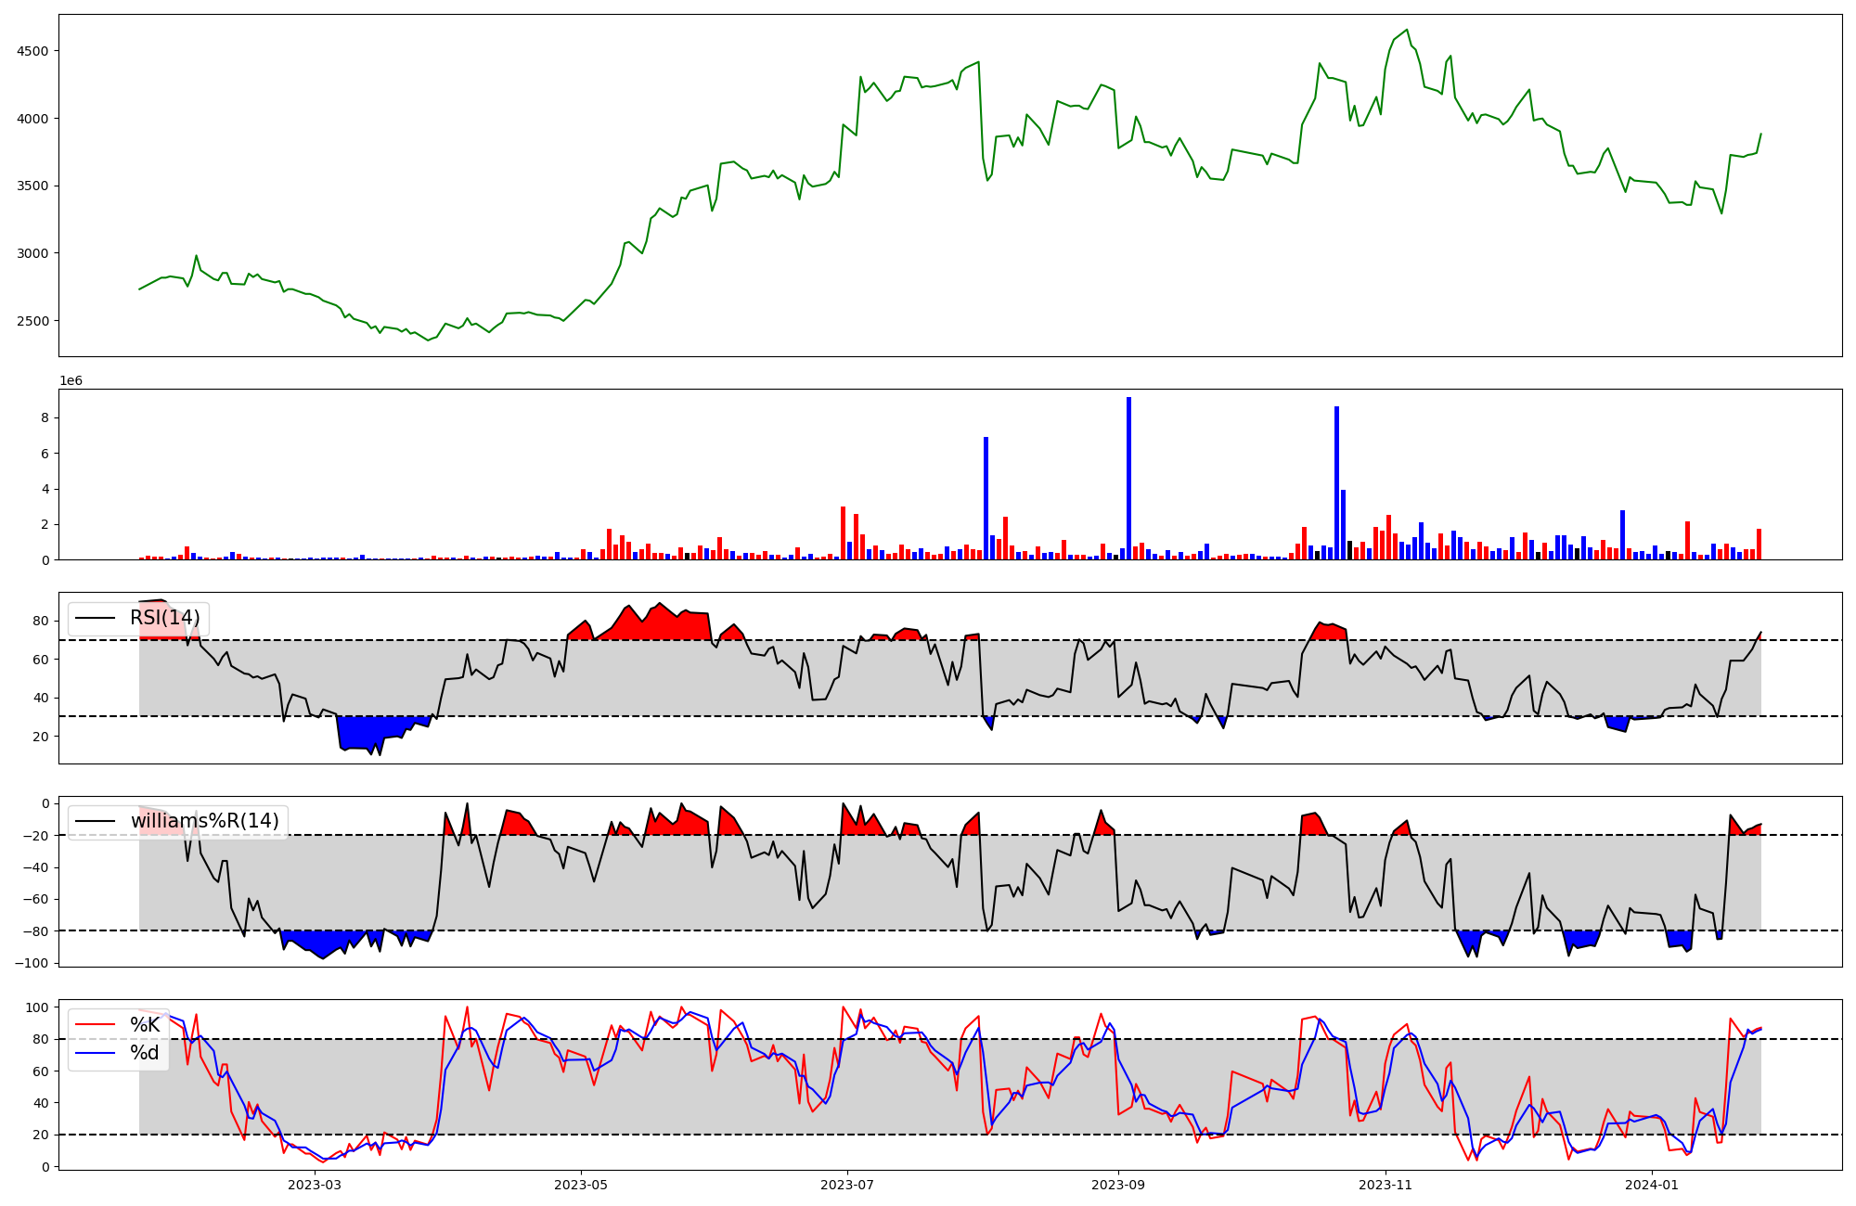Click the 2023-05 x-axis date label
This screenshot has height=1206, width=1856.
click(x=581, y=1185)
